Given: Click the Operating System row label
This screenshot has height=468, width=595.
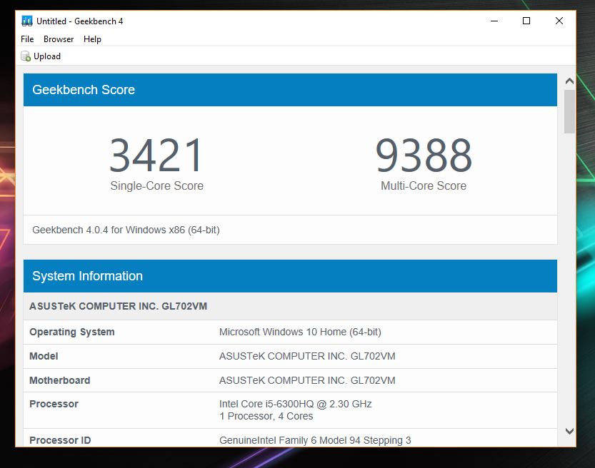Looking at the screenshot, I should click(x=72, y=332).
